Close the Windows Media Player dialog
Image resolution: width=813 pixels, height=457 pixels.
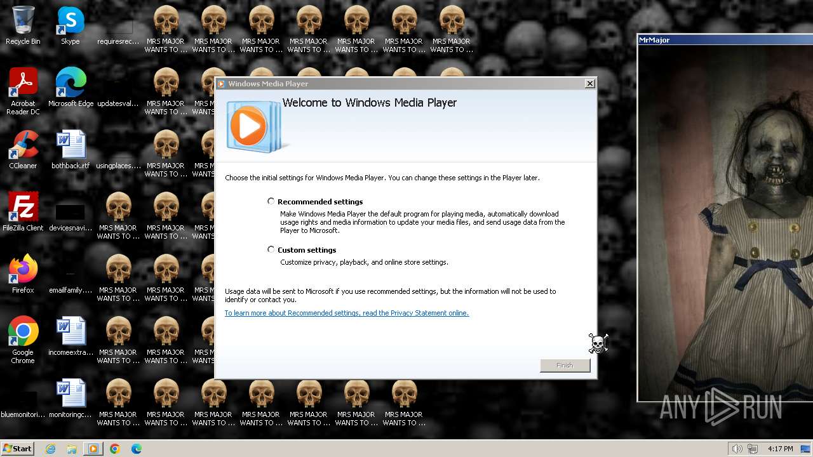click(x=589, y=83)
